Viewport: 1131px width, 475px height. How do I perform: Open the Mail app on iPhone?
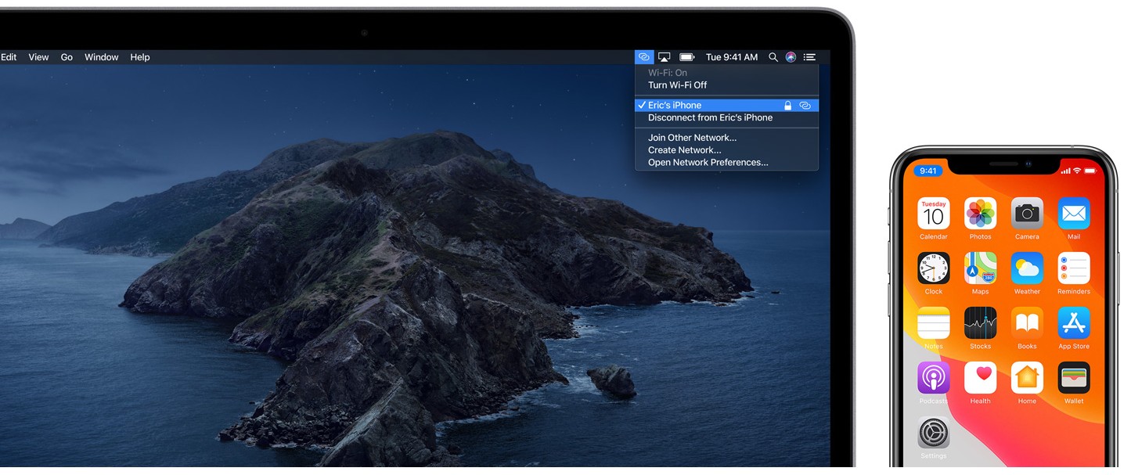(1074, 214)
